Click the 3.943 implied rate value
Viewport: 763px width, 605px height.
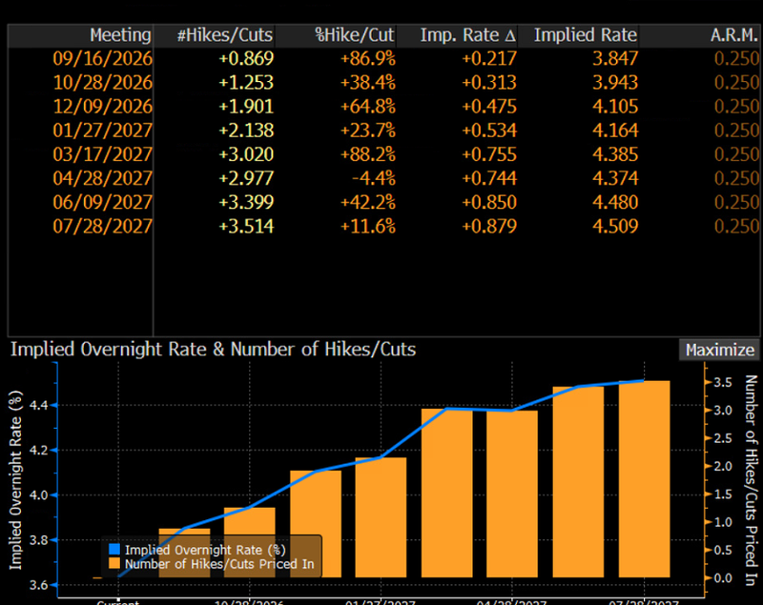pyautogui.click(x=615, y=83)
